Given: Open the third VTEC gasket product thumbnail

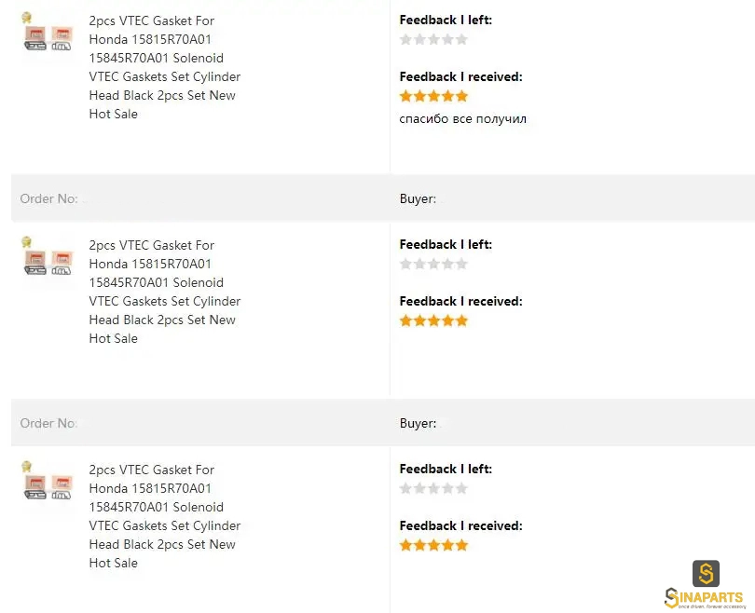Looking at the screenshot, I should 48,487.
